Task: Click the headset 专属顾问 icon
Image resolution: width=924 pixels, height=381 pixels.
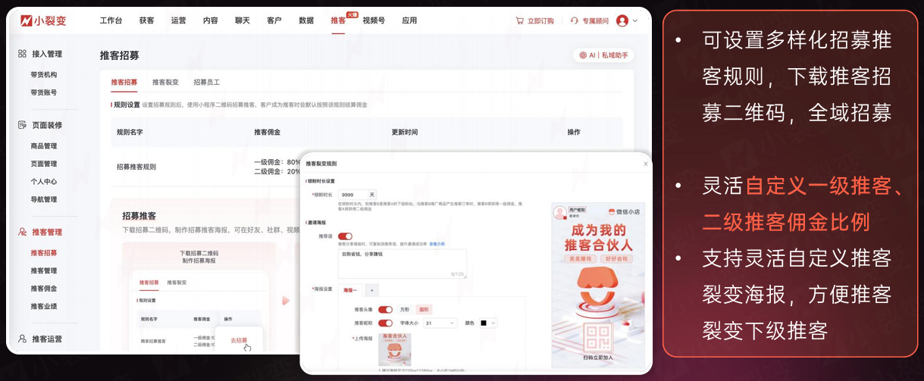Action: pos(575,21)
